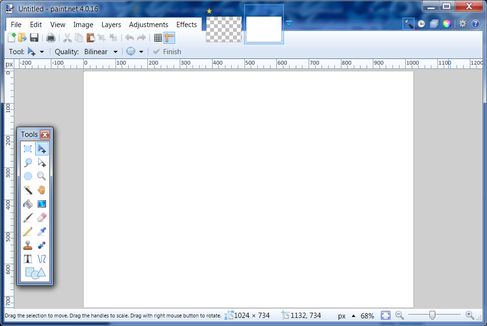Select the Gradient tool
Screen dimensions: 487x326
click(42, 204)
